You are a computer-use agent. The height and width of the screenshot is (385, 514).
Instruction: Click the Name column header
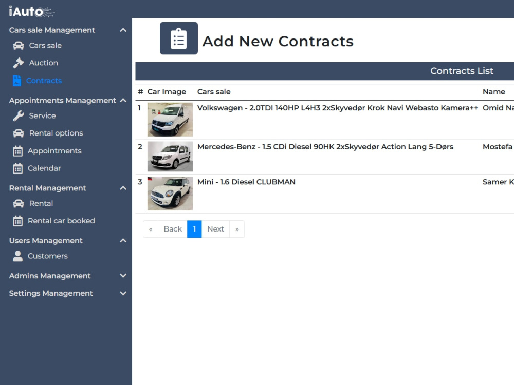pos(493,92)
